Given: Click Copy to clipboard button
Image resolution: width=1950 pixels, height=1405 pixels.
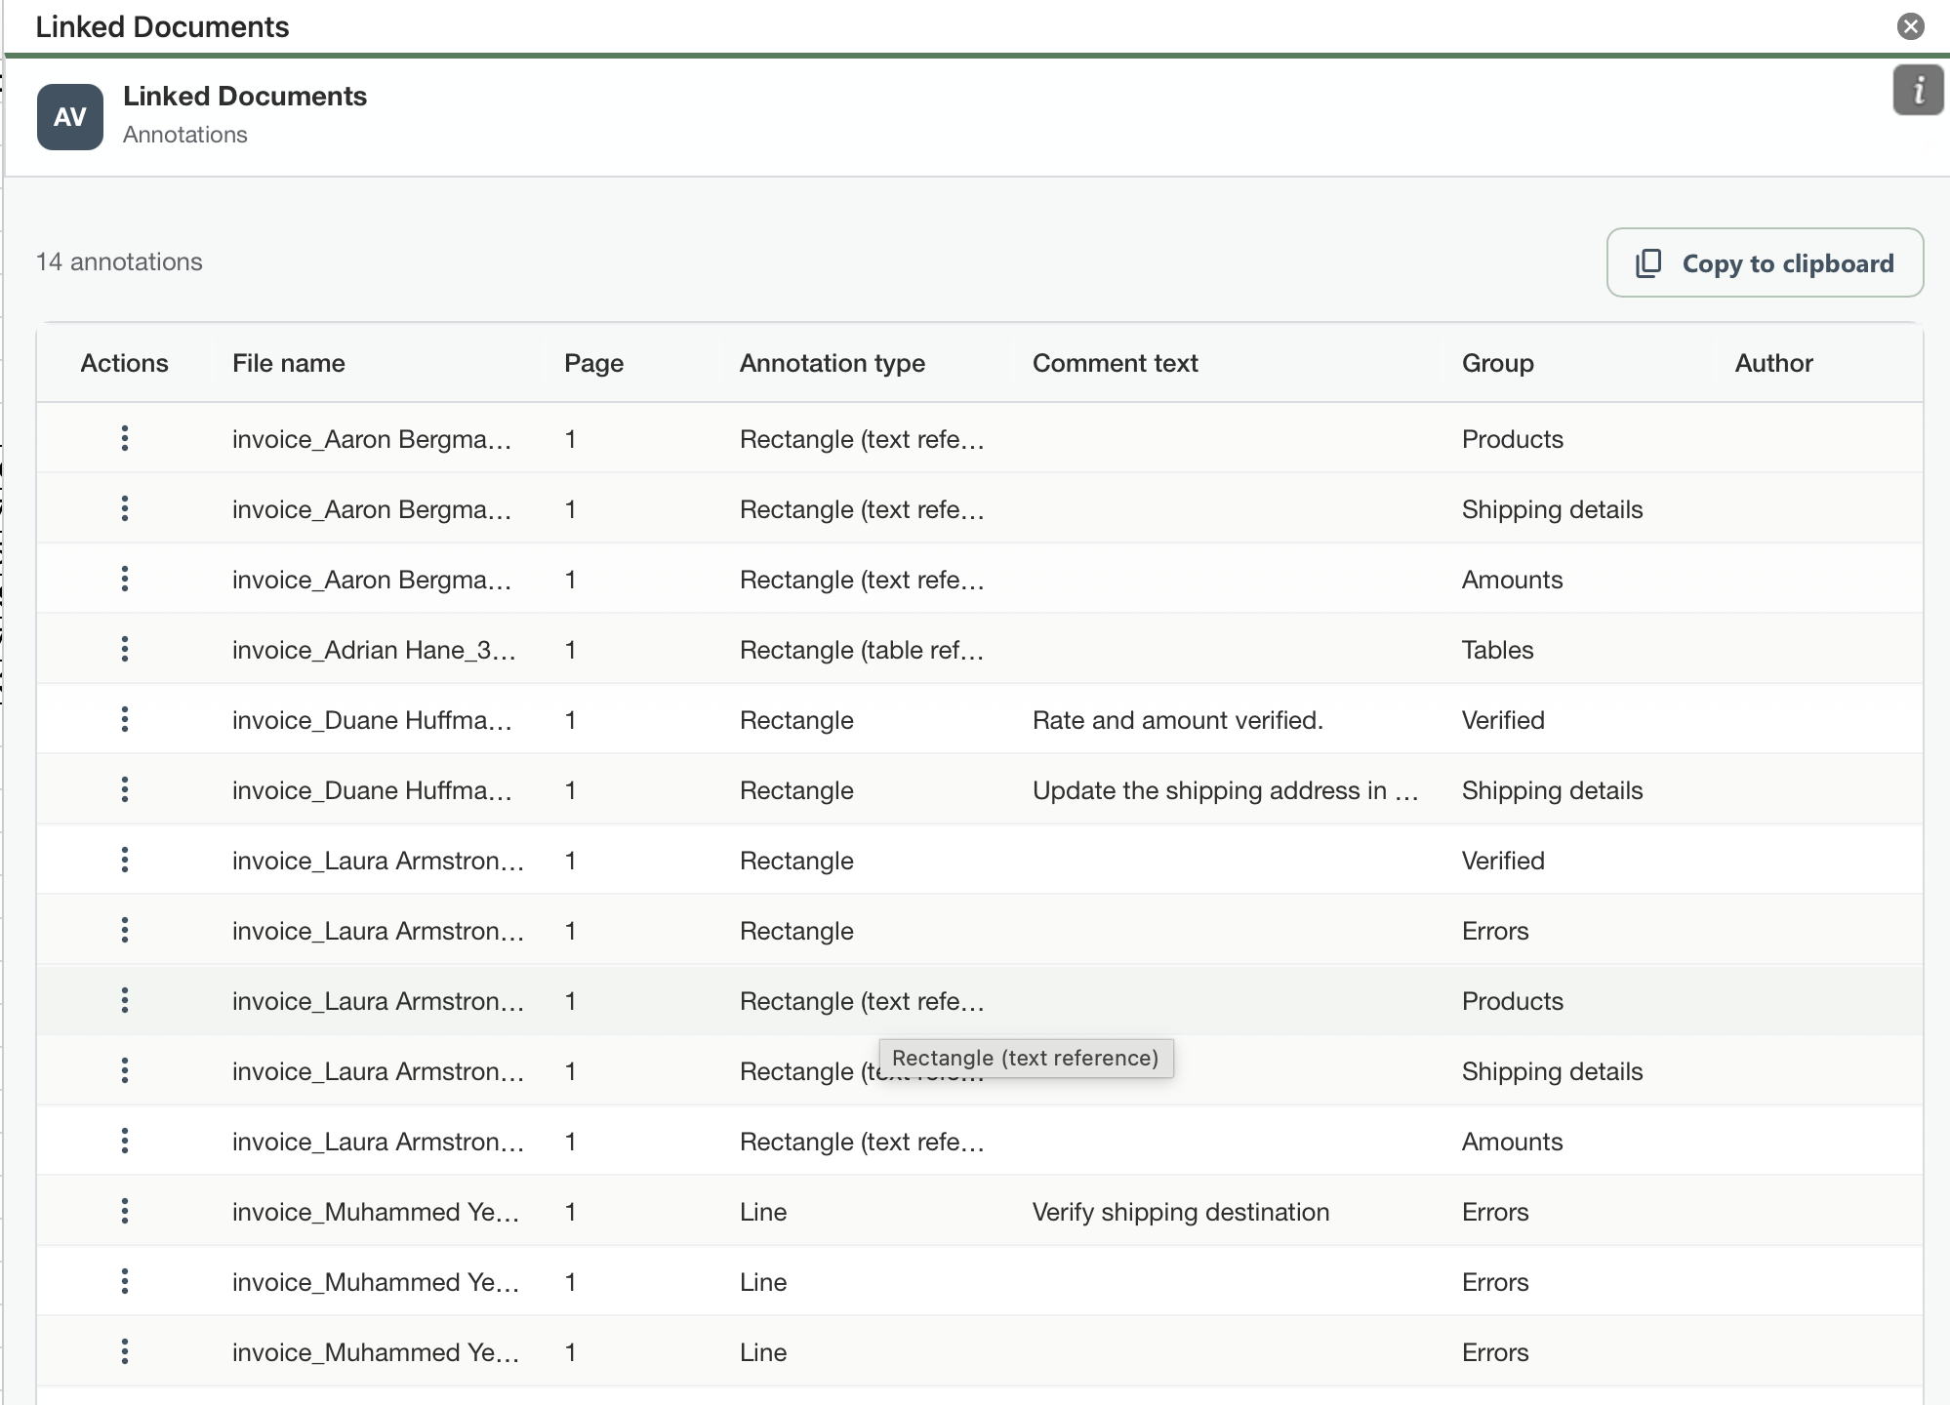Looking at the screenshot, I should (x=1765, y=262).
